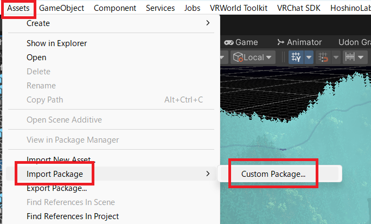Click Find References In Project
Screen dimensions: 371x224
tap(73, 216)
